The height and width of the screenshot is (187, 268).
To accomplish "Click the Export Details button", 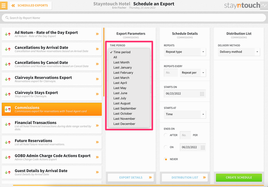I will [131, 177].
